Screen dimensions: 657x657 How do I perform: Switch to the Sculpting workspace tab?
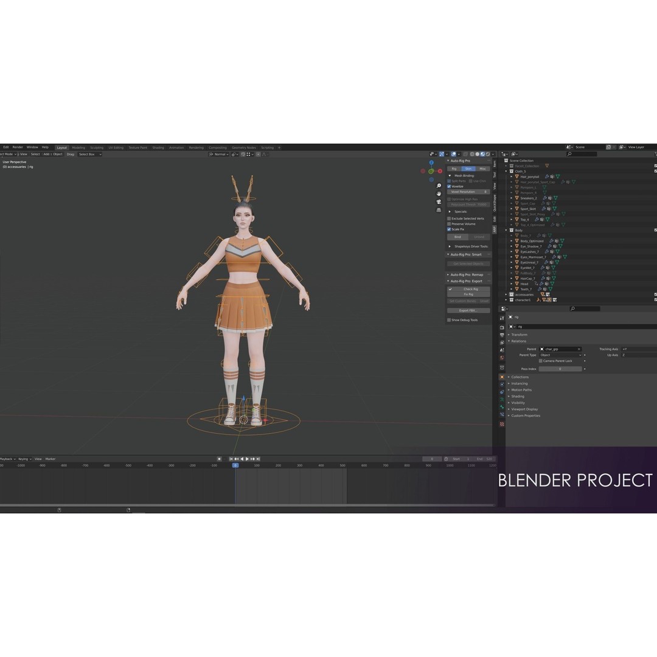coord(96,147)
